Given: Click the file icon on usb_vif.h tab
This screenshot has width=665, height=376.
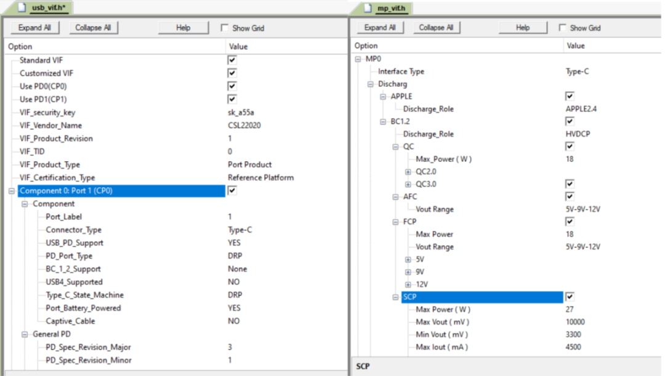Looking at the screenshot, I should pyautogui.click(x=22, y=8).
